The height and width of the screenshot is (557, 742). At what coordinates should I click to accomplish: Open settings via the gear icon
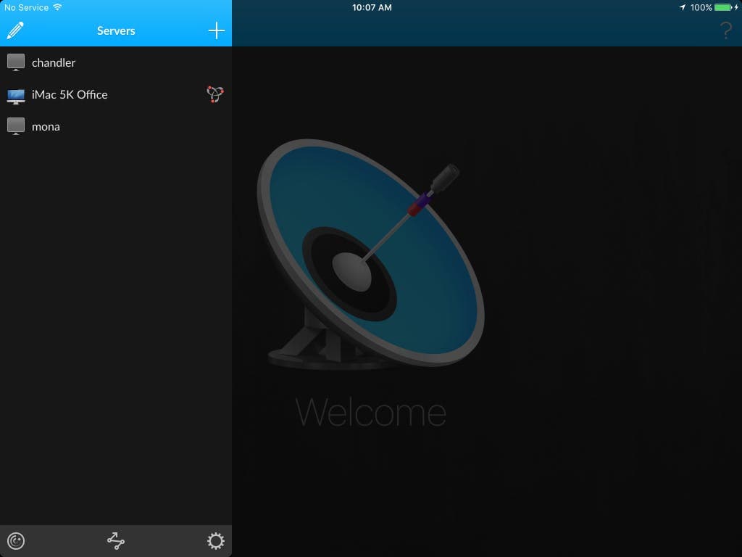pos(214,540)
